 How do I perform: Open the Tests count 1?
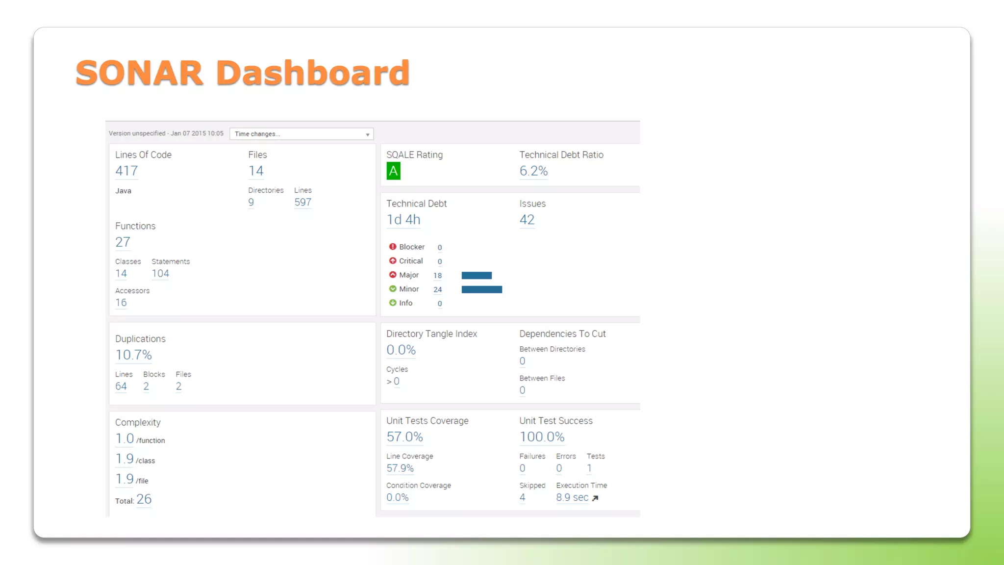[x=589, y=468]
